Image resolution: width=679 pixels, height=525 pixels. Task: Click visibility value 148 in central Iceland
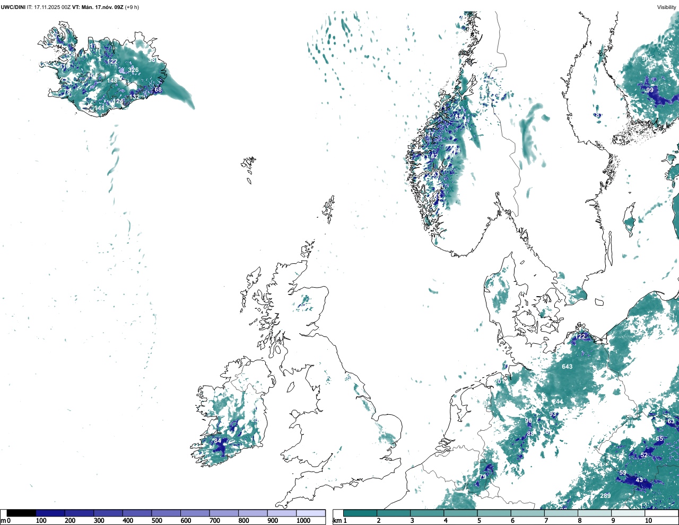pos(112,81)
